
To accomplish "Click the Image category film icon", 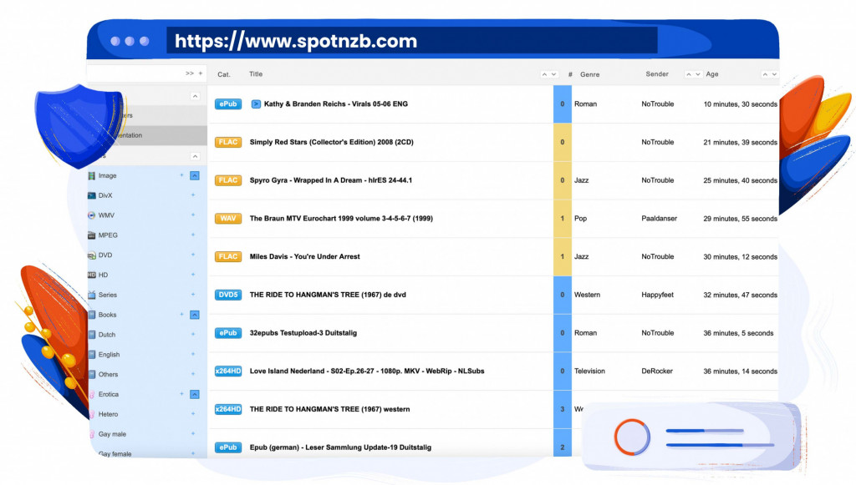I will click(92, 175).
